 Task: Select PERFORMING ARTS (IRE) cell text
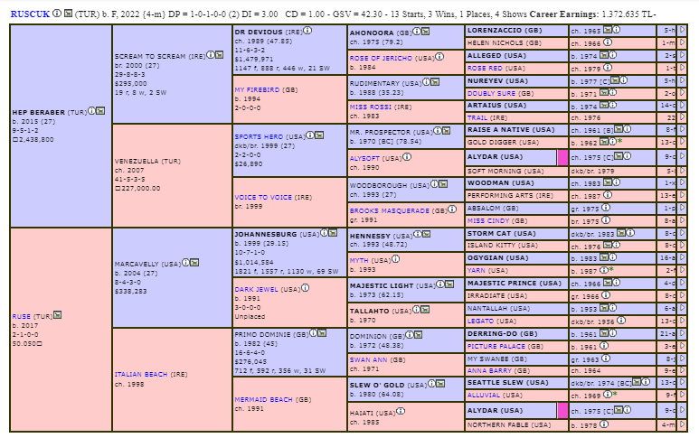click(x=510, y=195)
